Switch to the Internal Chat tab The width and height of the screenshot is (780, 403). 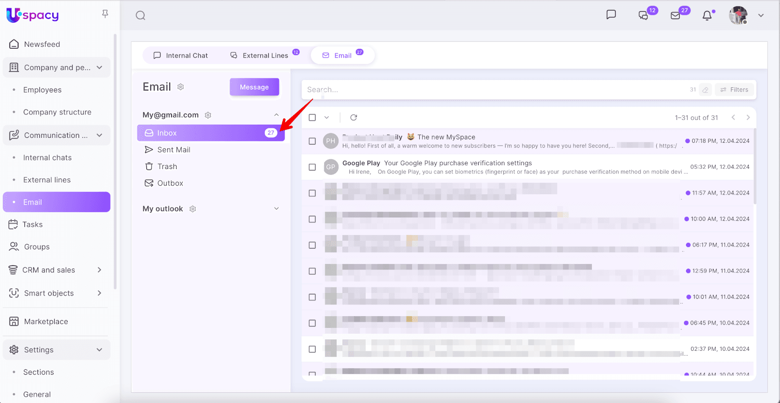tap(180, 56)
